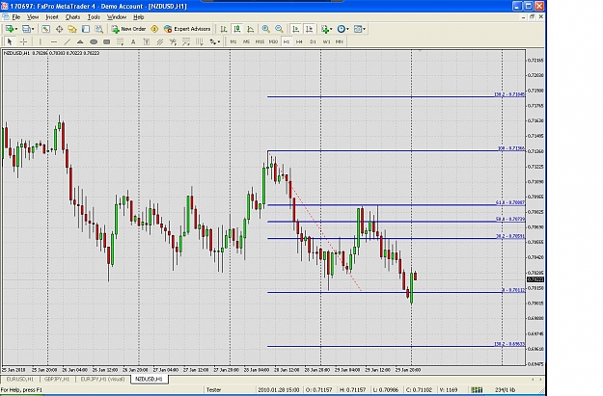Screen dimensions: 603x396
Task: Open the Data Window crosshair-target icon
Action: (x=59, y=29)
